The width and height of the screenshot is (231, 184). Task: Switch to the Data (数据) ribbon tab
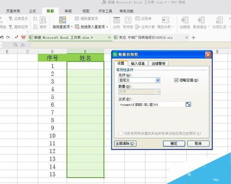click(50, 11)
